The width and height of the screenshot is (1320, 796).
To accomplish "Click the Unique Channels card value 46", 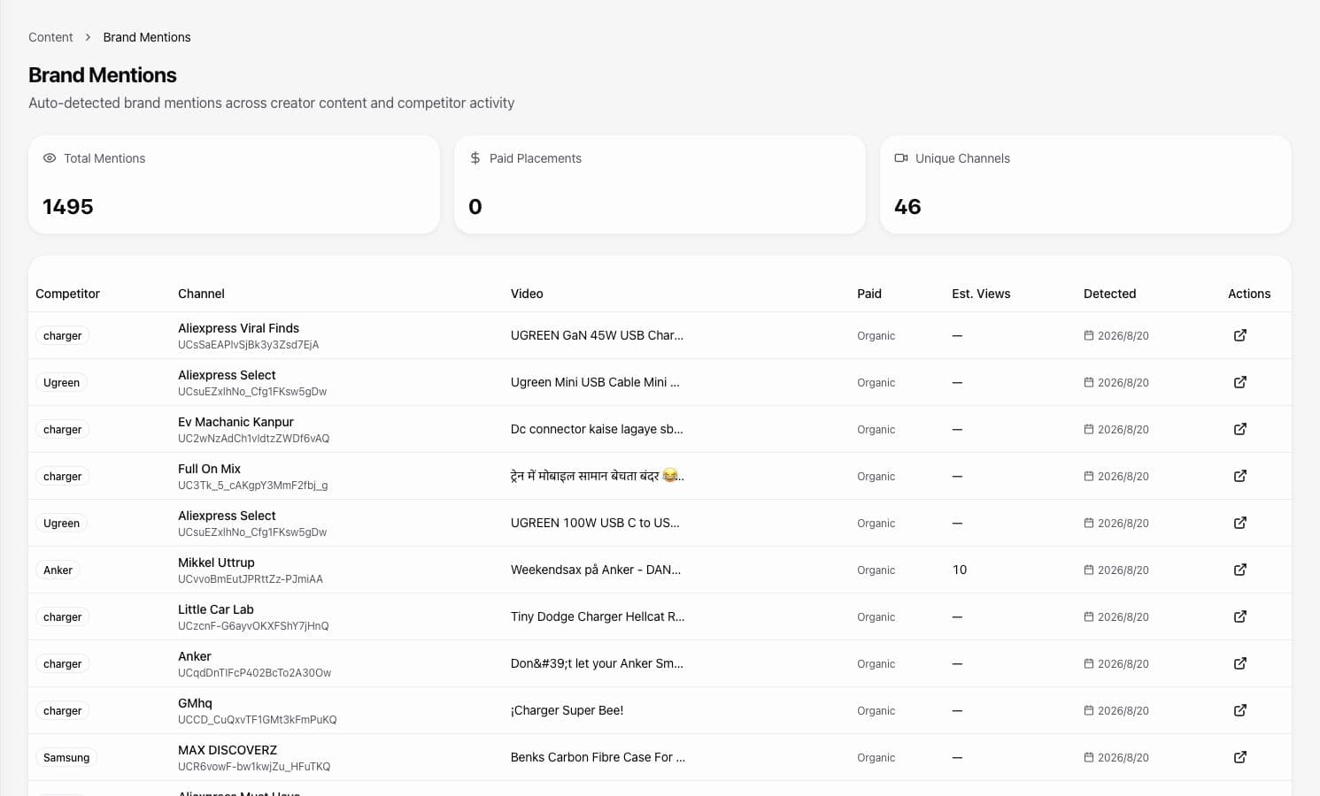I will 907,207.
